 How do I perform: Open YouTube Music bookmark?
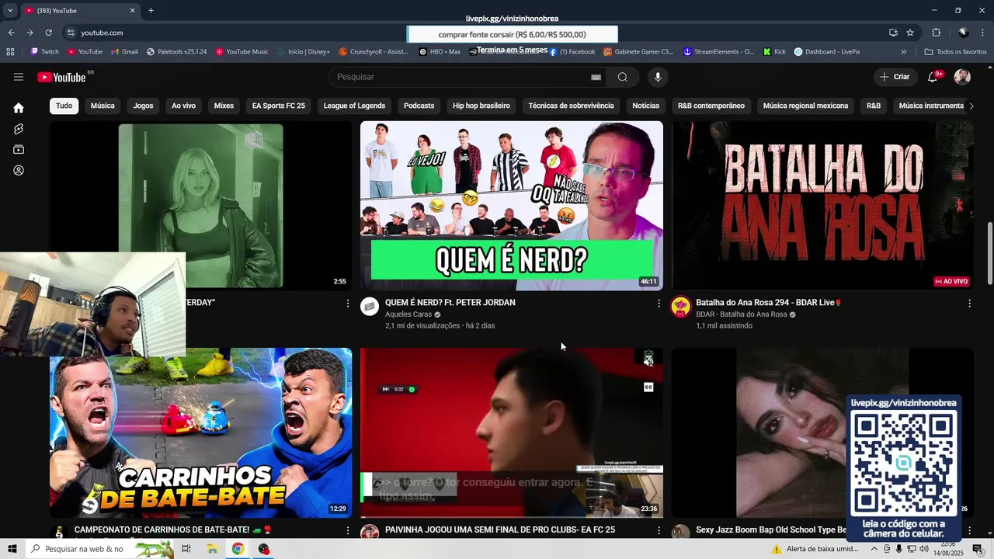(242, 52)
